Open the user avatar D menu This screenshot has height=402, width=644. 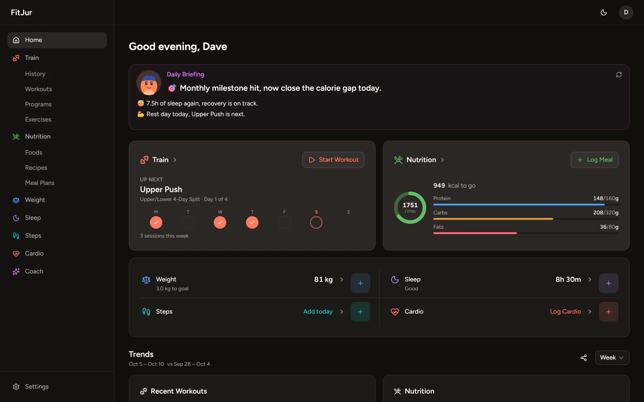coord(626,13)
